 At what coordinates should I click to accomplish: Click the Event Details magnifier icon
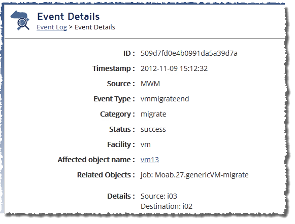tap(20, 20)
